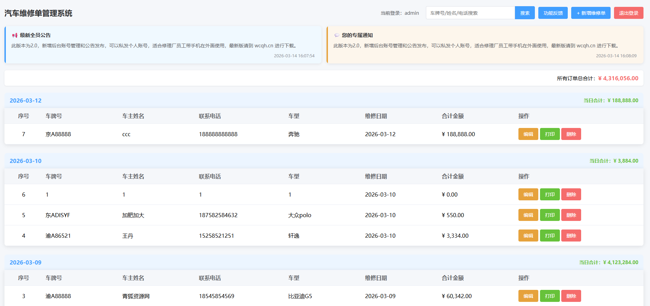650x306 pixels.
Task: Delete the 京A88888 order
Action: click(571, 134)
